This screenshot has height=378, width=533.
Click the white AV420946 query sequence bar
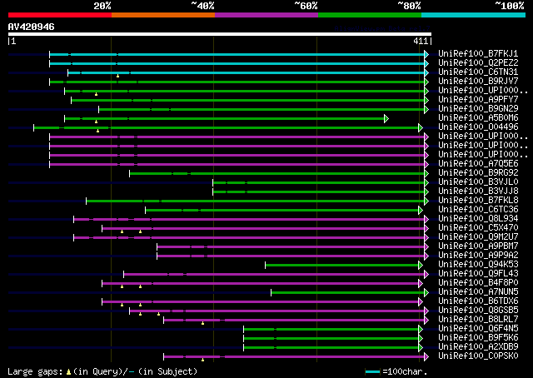[x=220, y=34]
